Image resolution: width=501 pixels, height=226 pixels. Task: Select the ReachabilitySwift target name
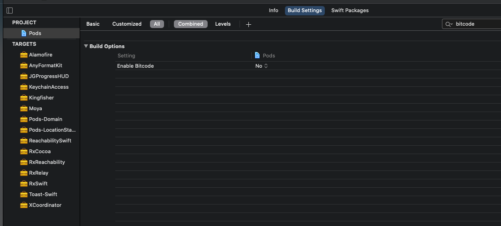[50, 141]
